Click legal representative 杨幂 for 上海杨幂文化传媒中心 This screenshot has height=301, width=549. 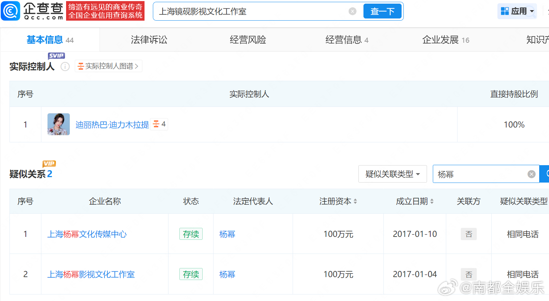(227, 234)
